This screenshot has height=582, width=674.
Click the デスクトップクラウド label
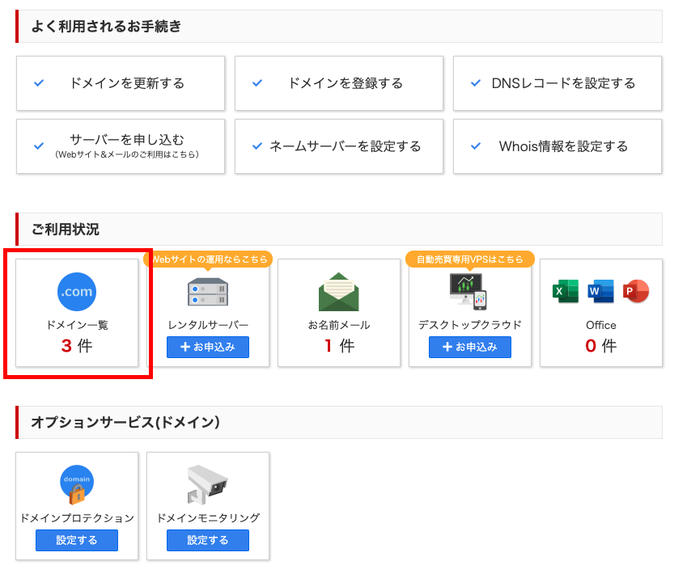pos(470,325)
